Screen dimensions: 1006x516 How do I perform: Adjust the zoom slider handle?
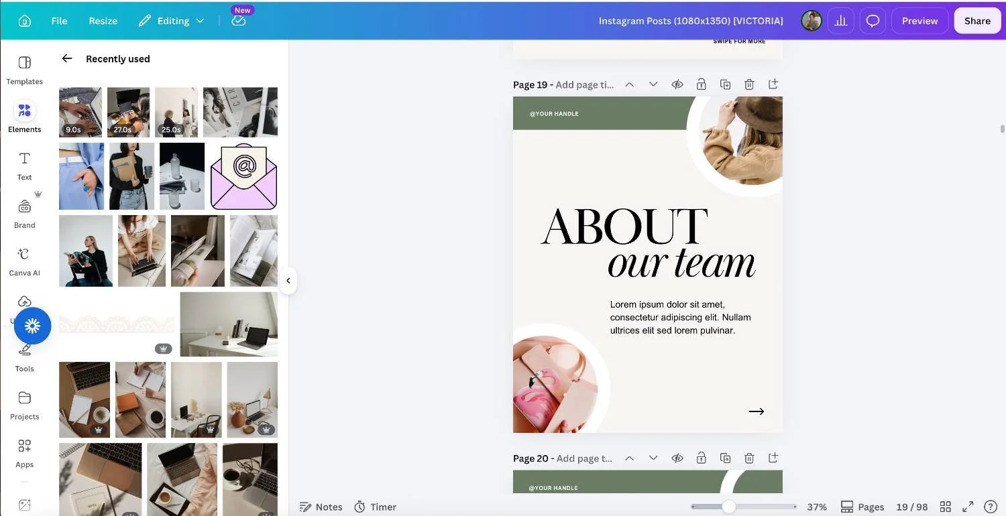pos(729,507)
